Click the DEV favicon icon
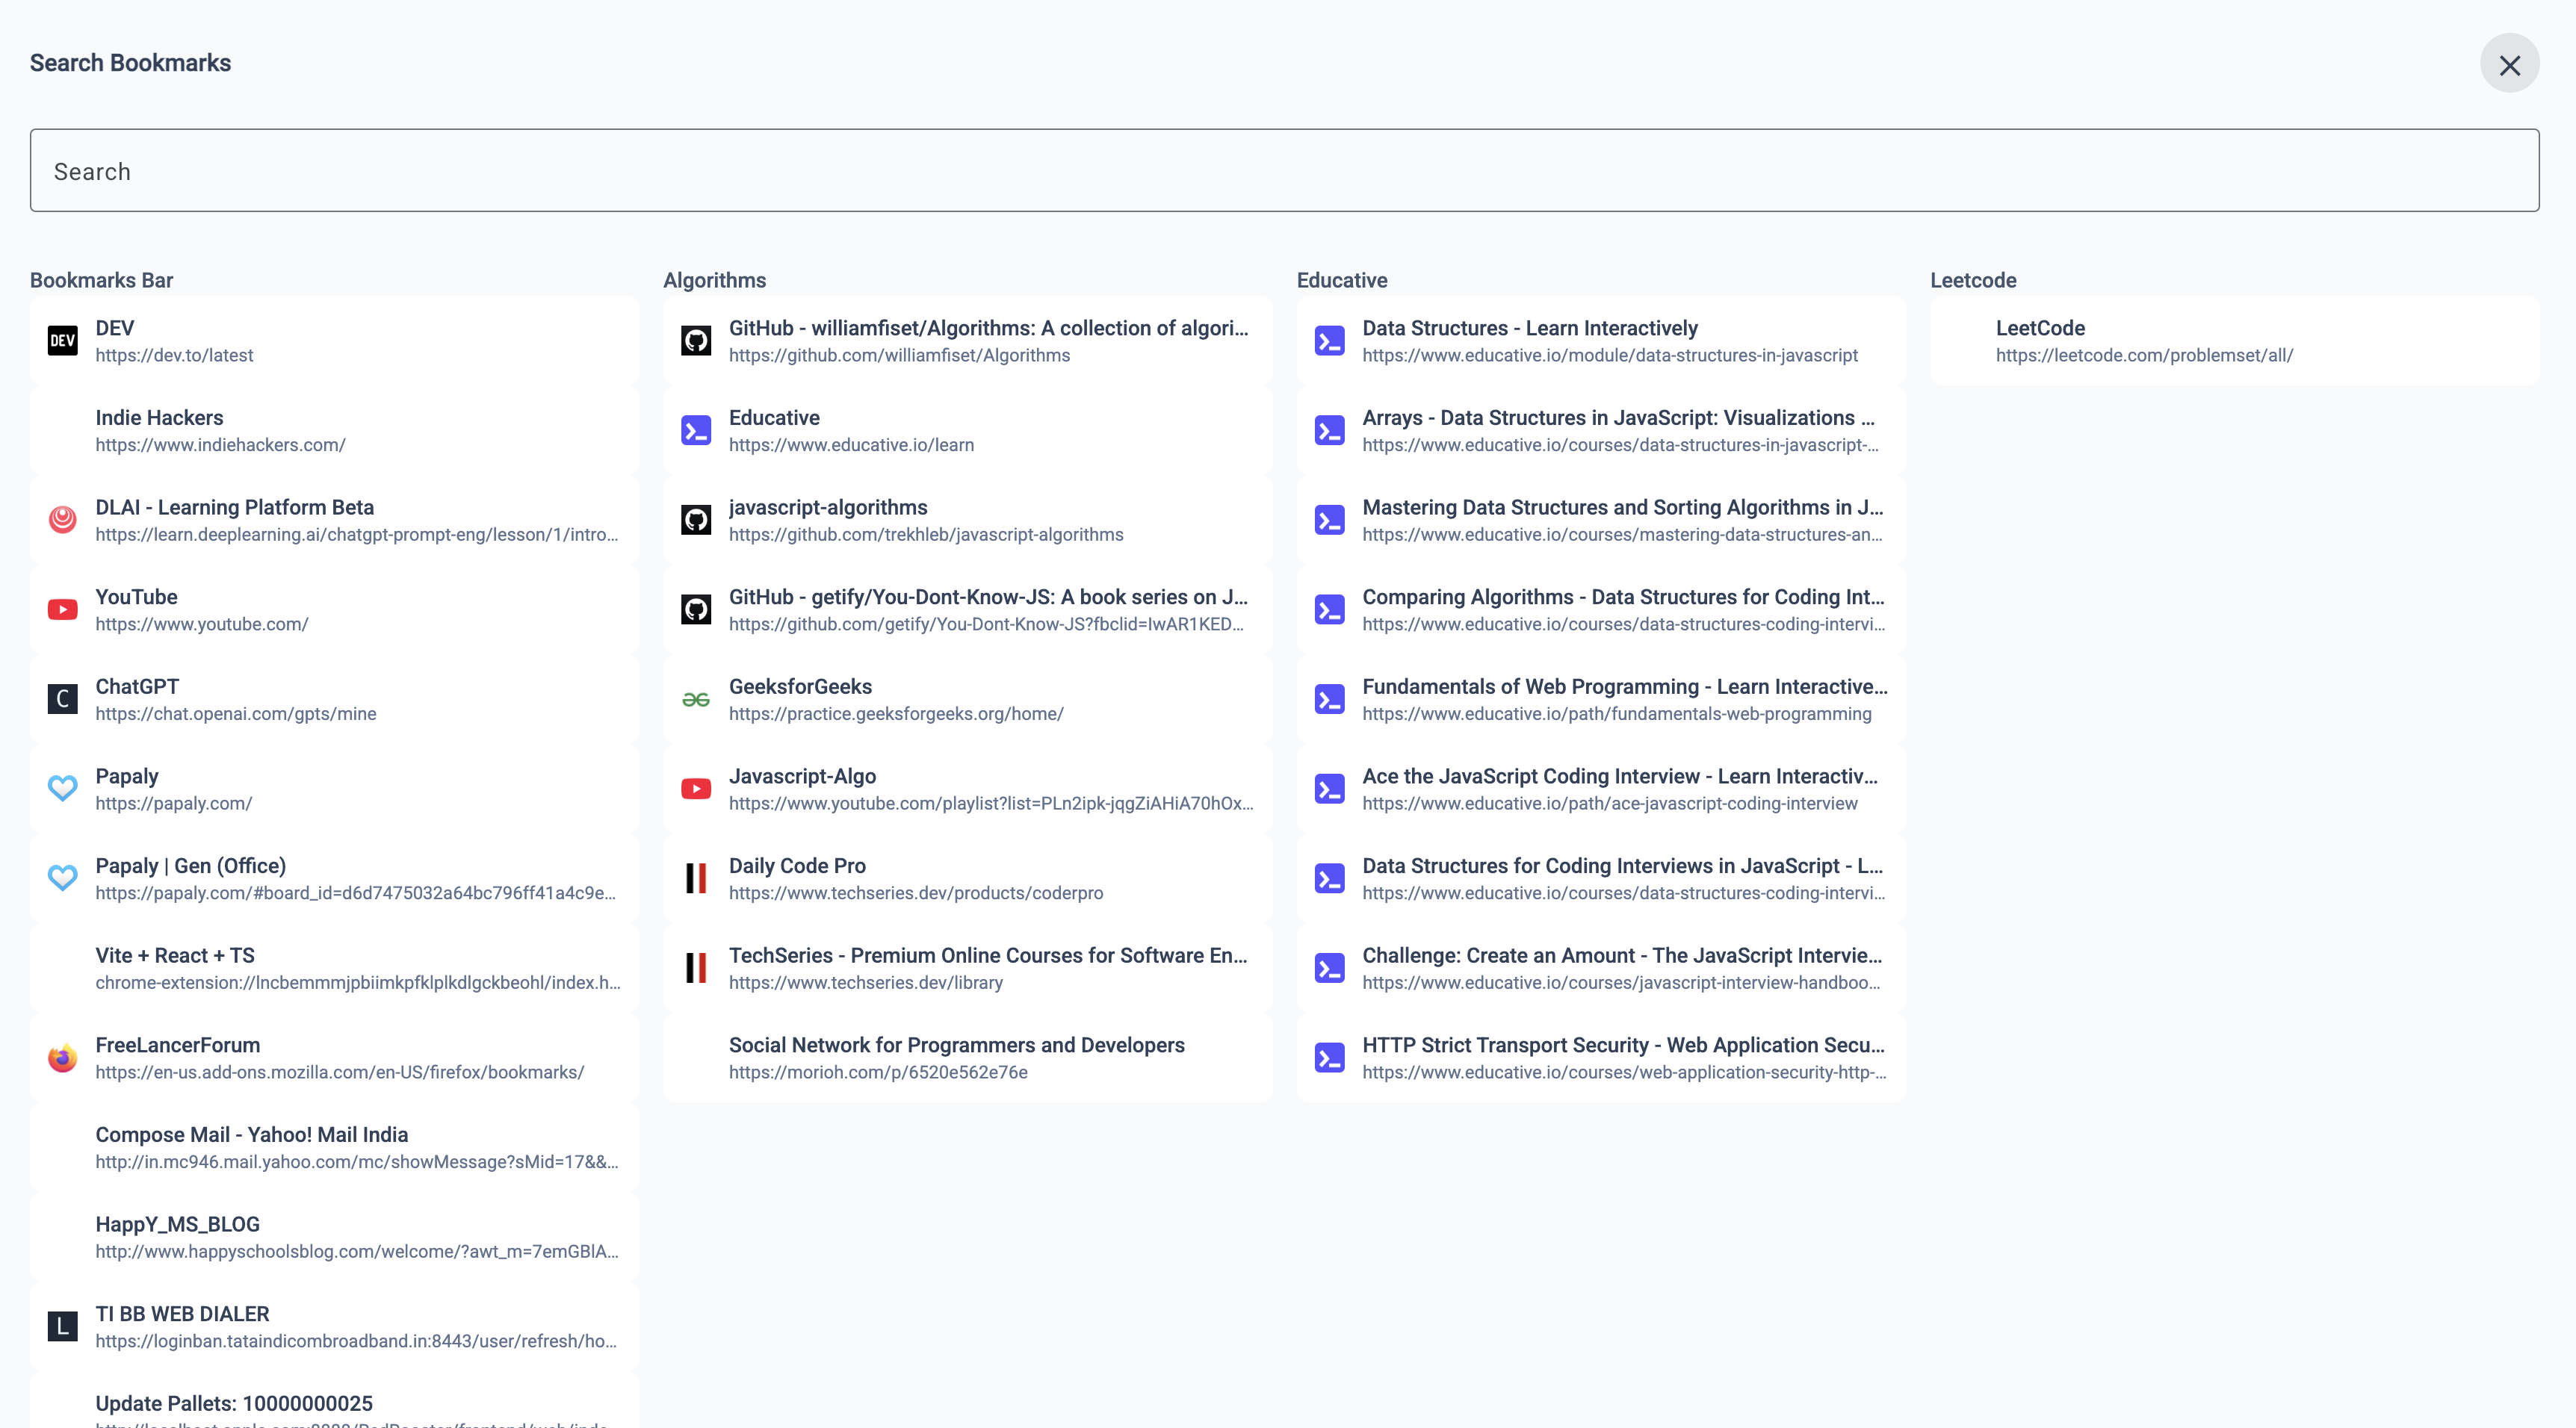Viewport: 2576px width, 1428px height. (x=63, y=341)
